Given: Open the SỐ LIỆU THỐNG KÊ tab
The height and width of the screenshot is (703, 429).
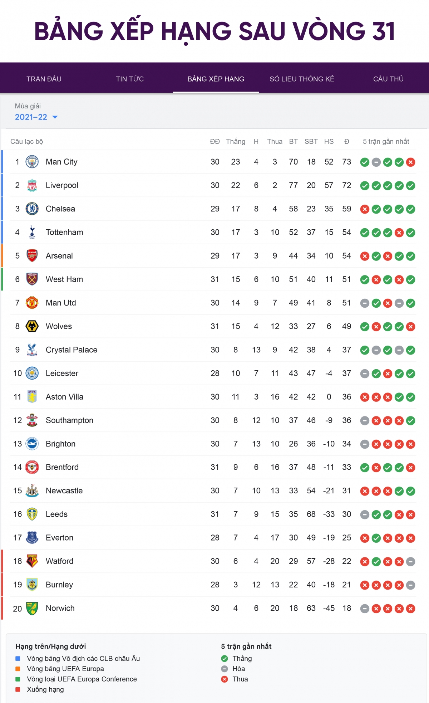Looking at the screenshot, I should point(302,79).
